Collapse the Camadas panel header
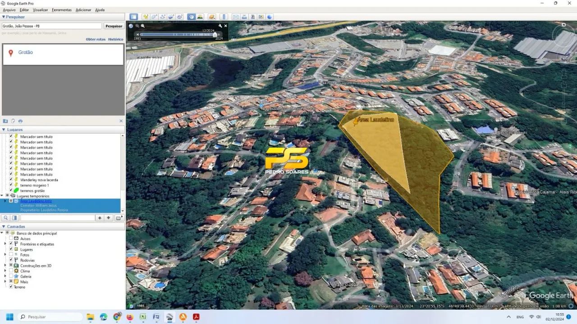 point(63,226)
